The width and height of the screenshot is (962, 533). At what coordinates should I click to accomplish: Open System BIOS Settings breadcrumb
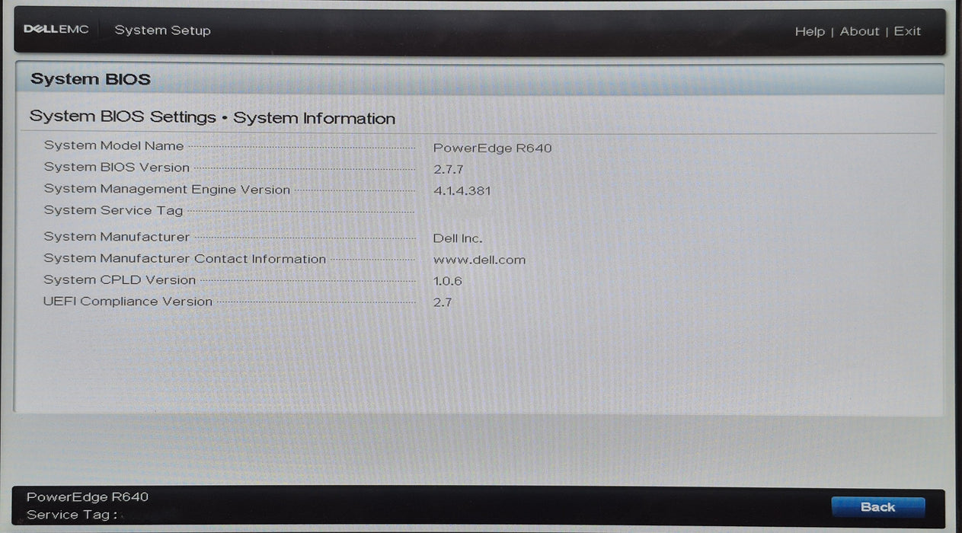122,117
